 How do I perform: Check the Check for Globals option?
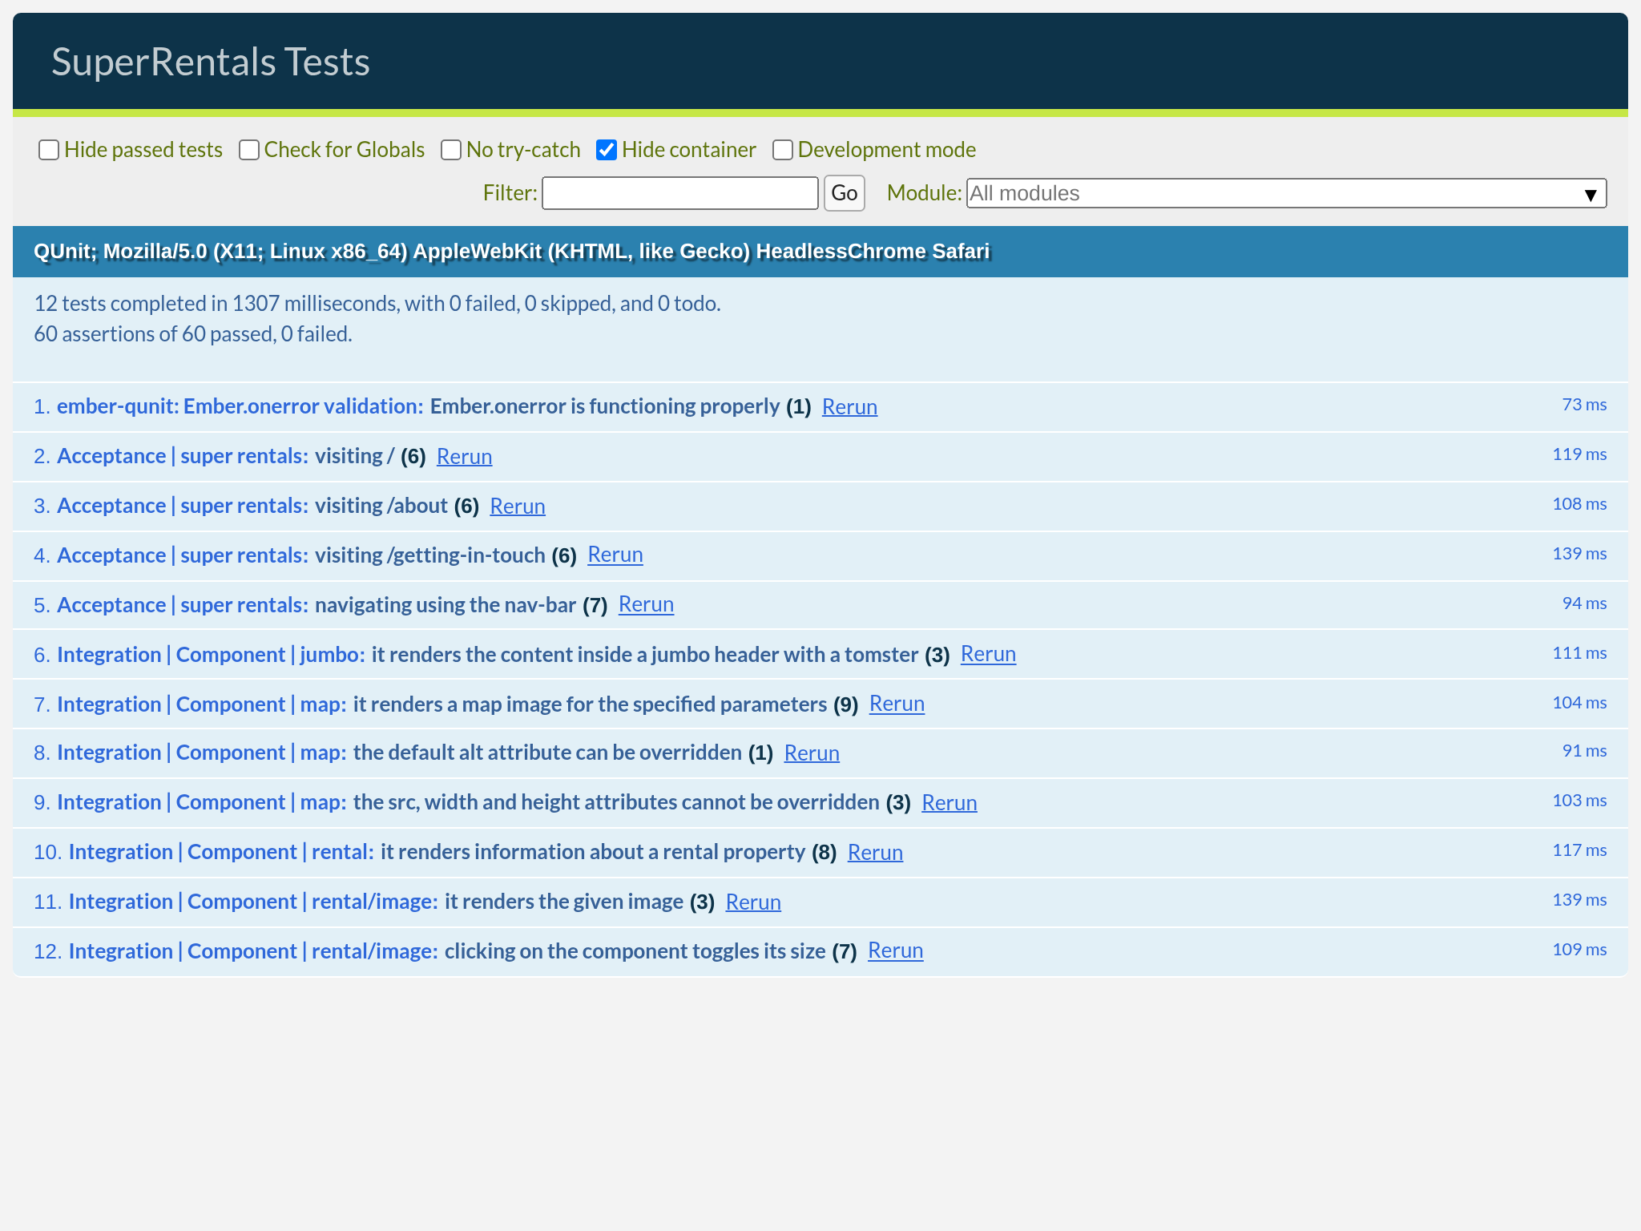(x=249, y=150)
